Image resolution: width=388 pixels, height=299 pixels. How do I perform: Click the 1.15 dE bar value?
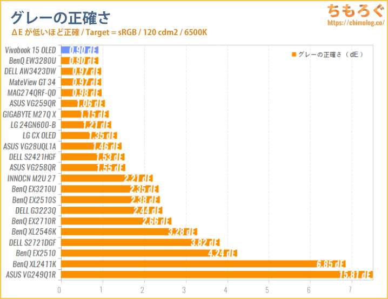click(94, 114)
